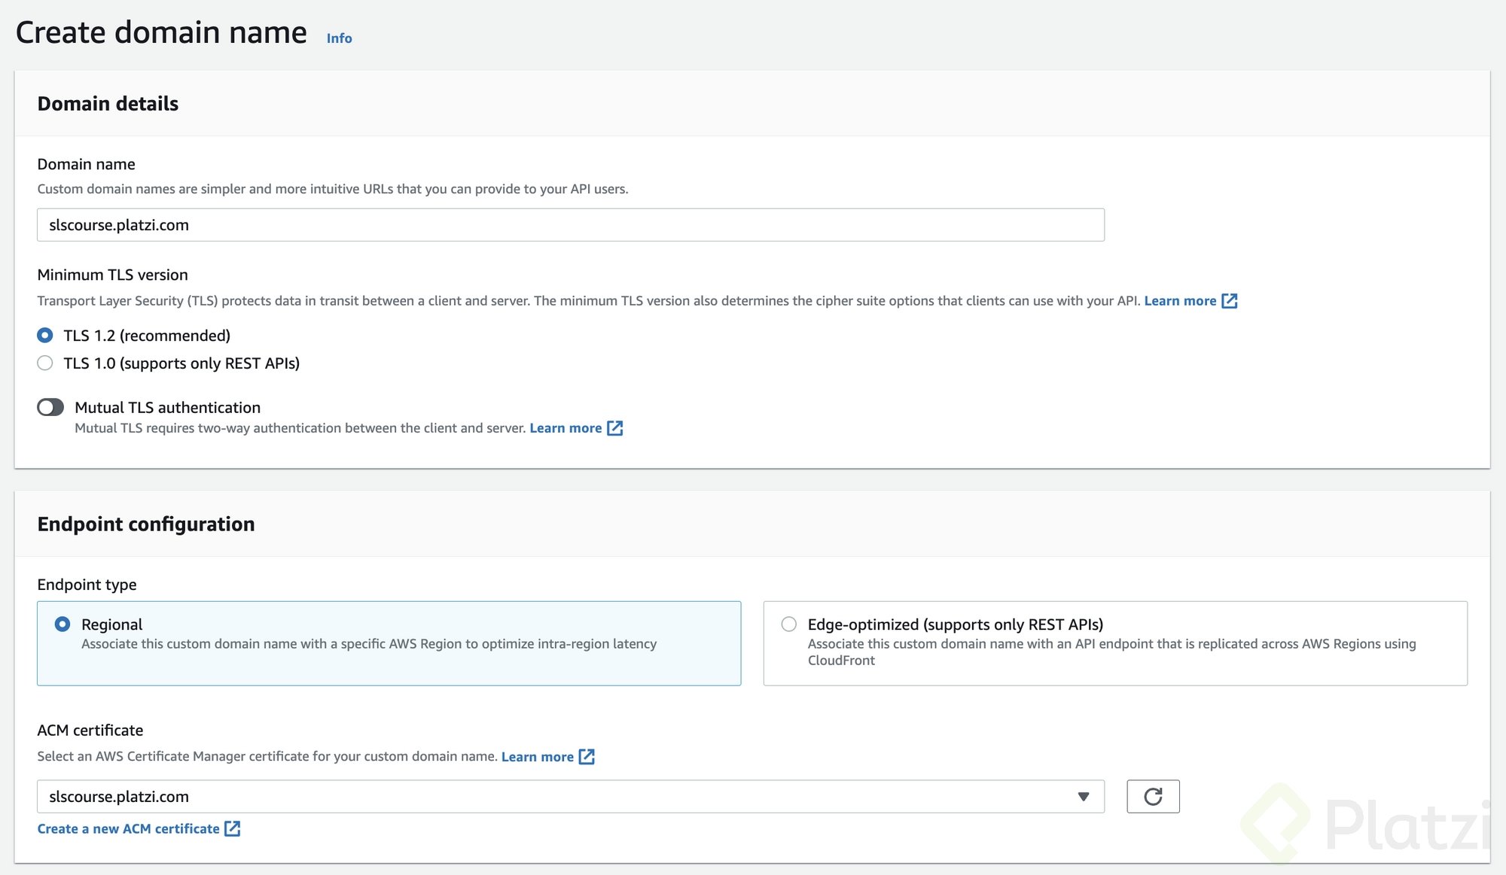Click the Edge-optimized option description mentioning CloudFront
The image size is (1506, 875).
click(x=1111, y=652)
